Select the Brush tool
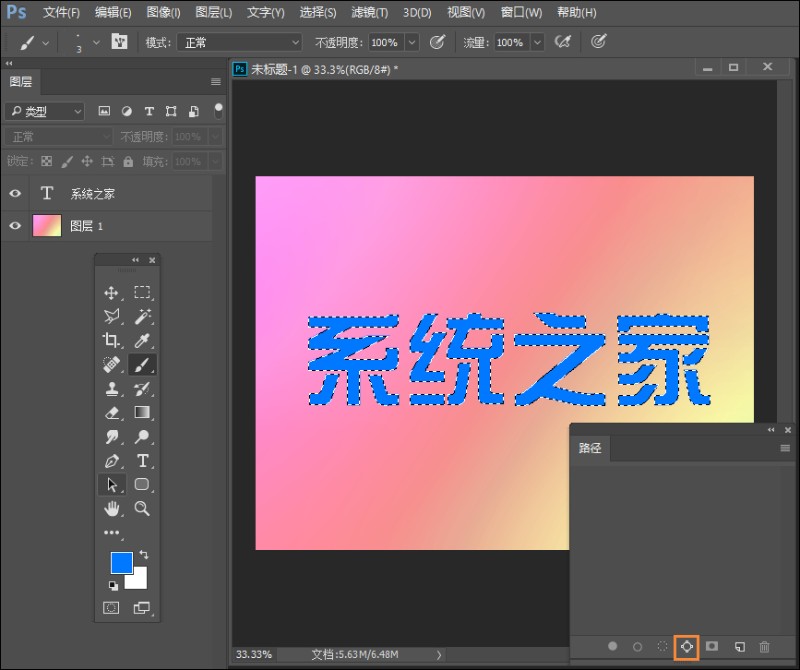 point(140,364)
